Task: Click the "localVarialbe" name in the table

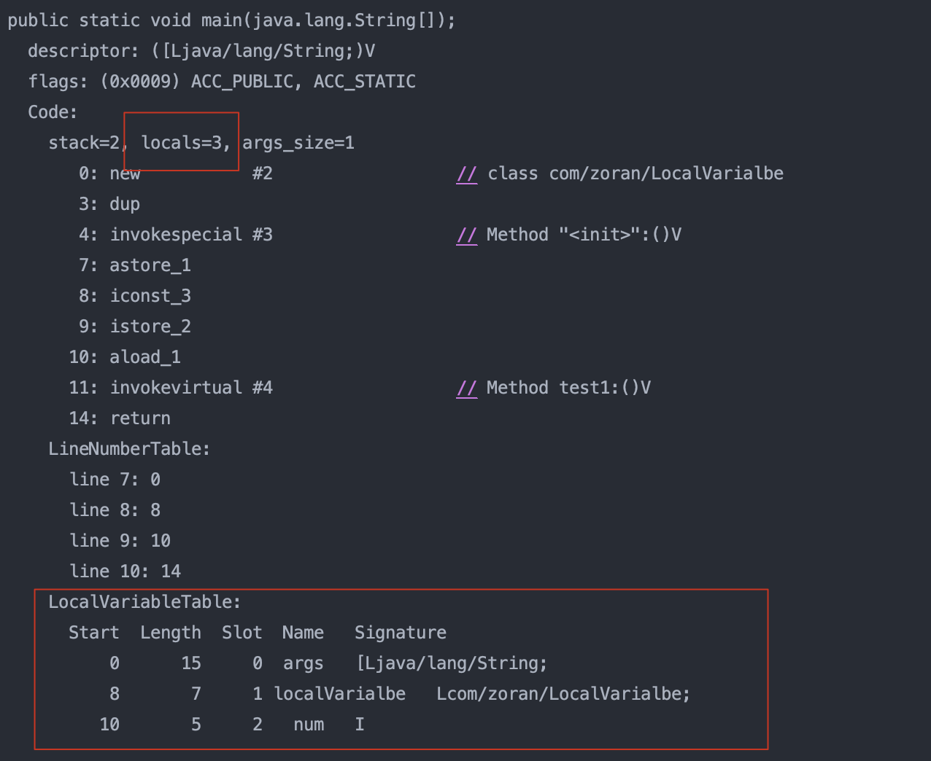Action: click(340, 694)
